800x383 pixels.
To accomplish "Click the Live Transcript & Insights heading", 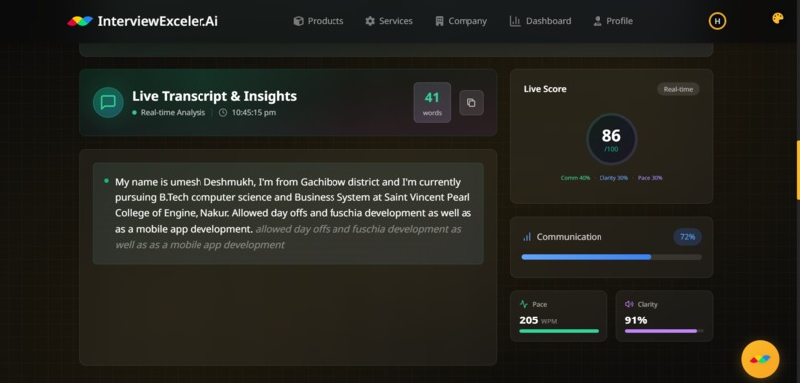I will (214, 96).
